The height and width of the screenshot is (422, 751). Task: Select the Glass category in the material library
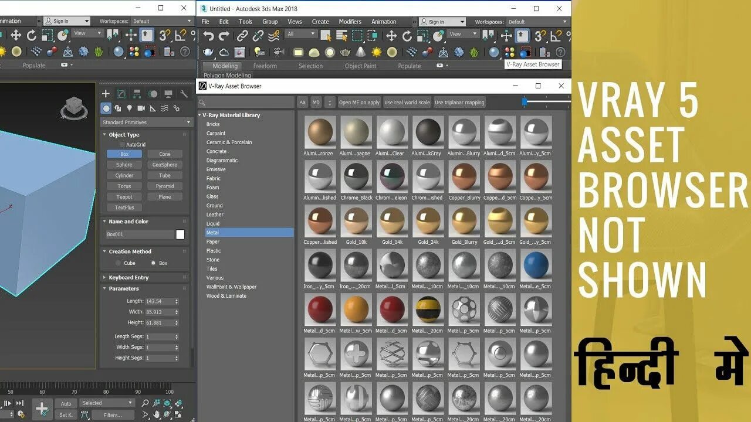coord(212,196)
